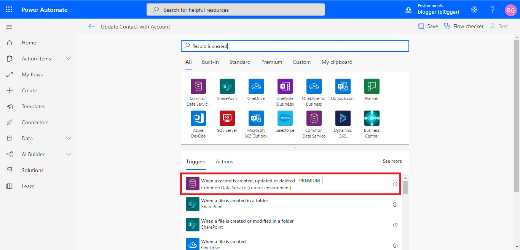Expand the connector list with chevron
520x250 pixels.
[x=295, y=148]
